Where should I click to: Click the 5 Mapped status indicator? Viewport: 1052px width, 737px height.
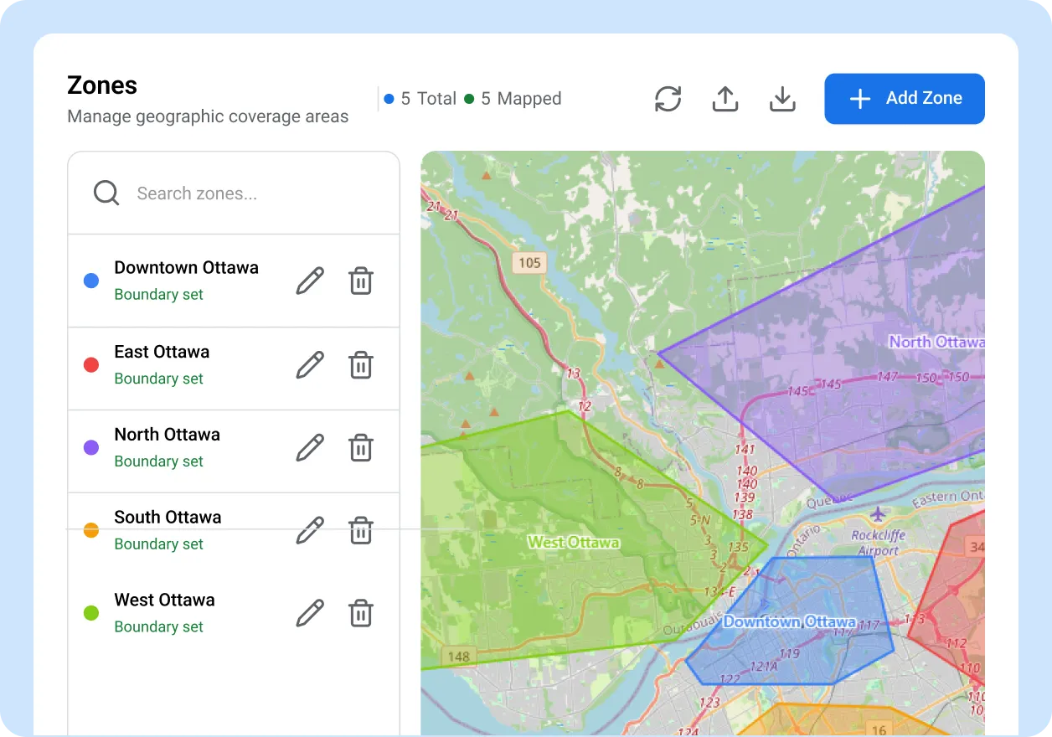(x=512, y=98)
